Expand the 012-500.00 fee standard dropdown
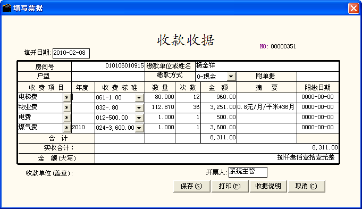Viewport: 362px width, 209px height. (x=139, y=118)
